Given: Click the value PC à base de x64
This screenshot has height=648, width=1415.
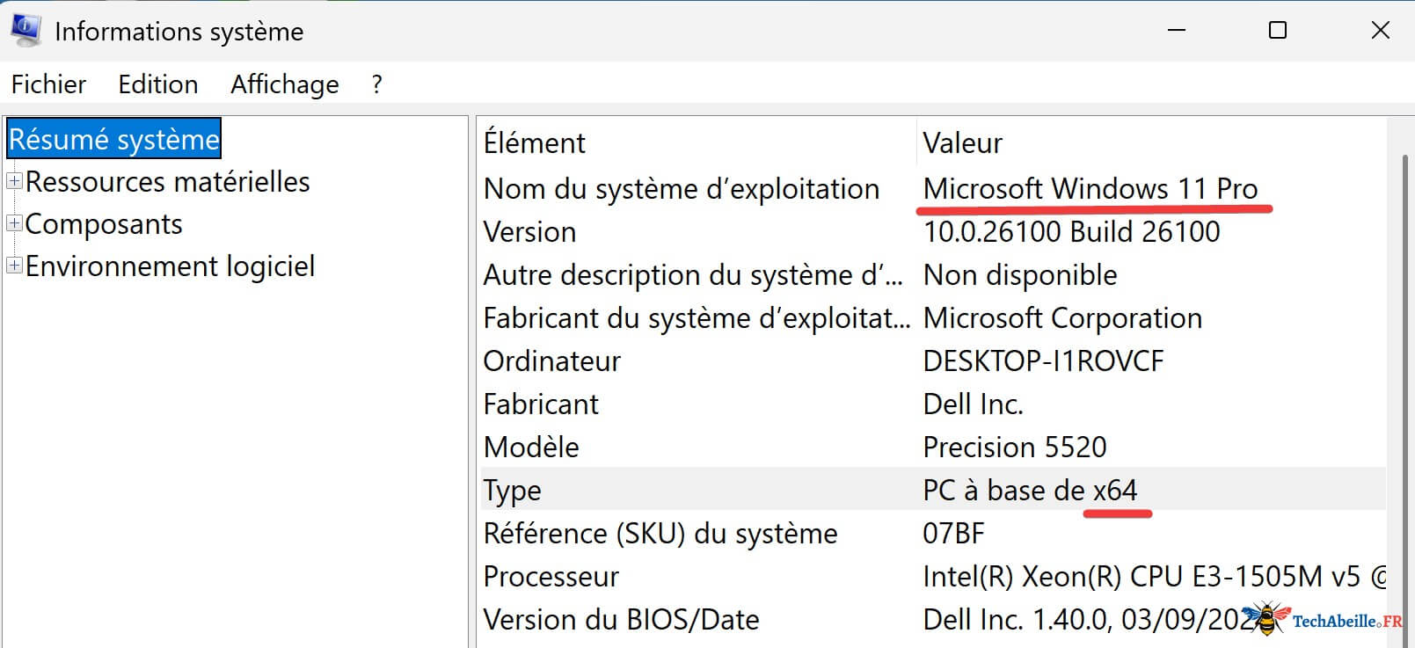Looking at the screenshot, I should 1030,491.
